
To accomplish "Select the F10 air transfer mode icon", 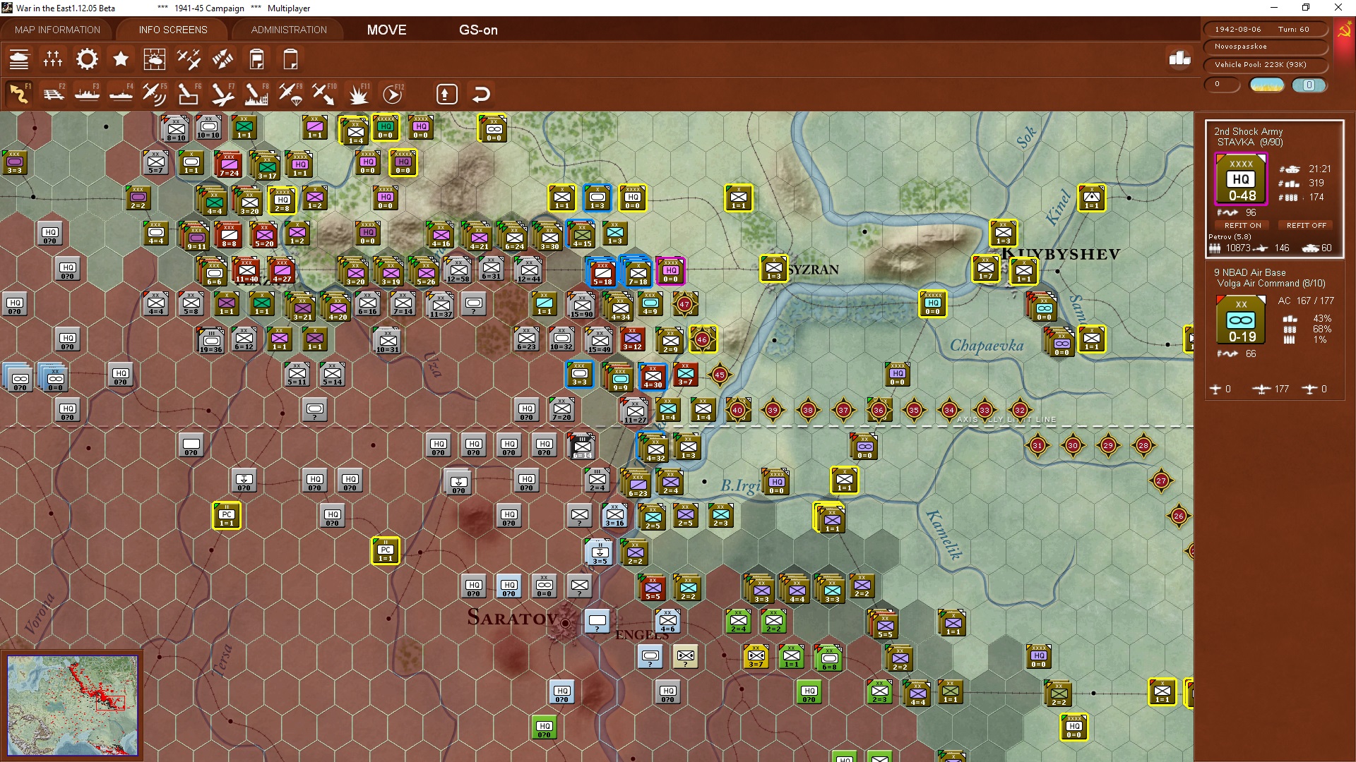I will [x=324, y=94].
